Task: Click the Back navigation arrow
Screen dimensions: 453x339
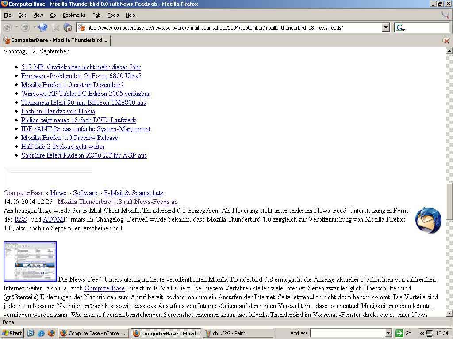Action: (7, 28)
